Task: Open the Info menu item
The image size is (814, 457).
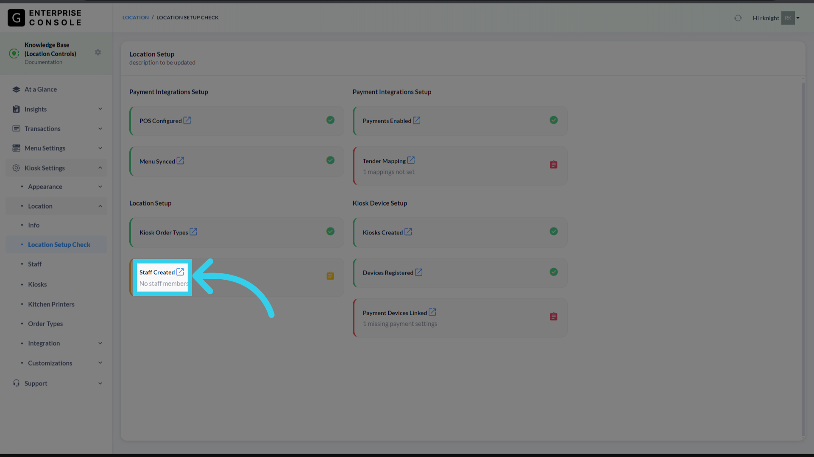Action: (34, 225)
